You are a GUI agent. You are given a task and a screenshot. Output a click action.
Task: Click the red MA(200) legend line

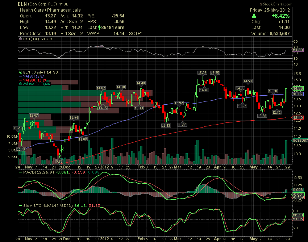pyautogui.click(x=20, y=80)
